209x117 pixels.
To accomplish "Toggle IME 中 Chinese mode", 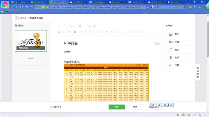I will (156, 105).
